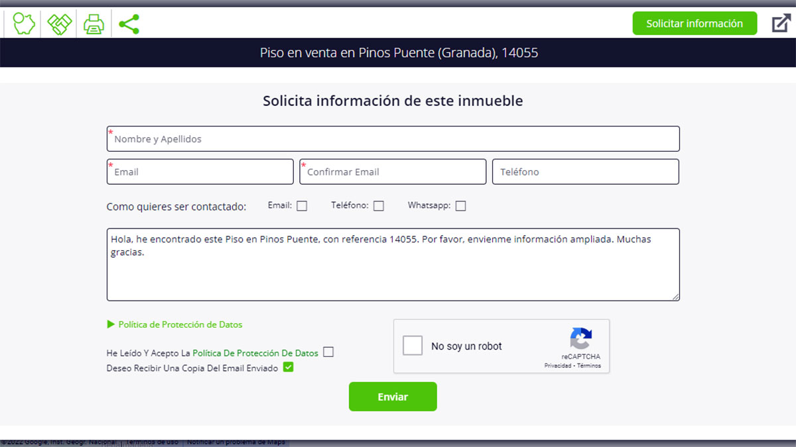The height and width of the screenshot is (447, 796).
Task: Click the reCAPTCHA logo
Action: point(580,338)
